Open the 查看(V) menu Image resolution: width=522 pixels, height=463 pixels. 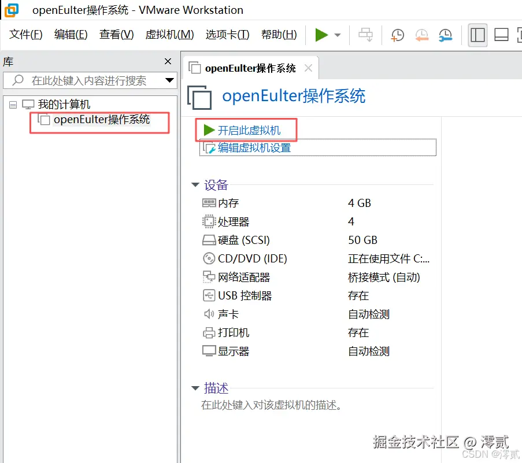[117, 35]
